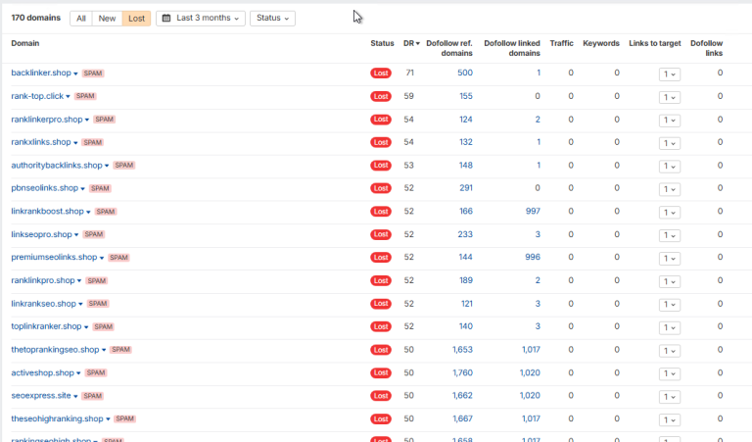The width and height of the screenshot is (752, 442).
Task: Click the Domain column header
Action: click(25, 43)
